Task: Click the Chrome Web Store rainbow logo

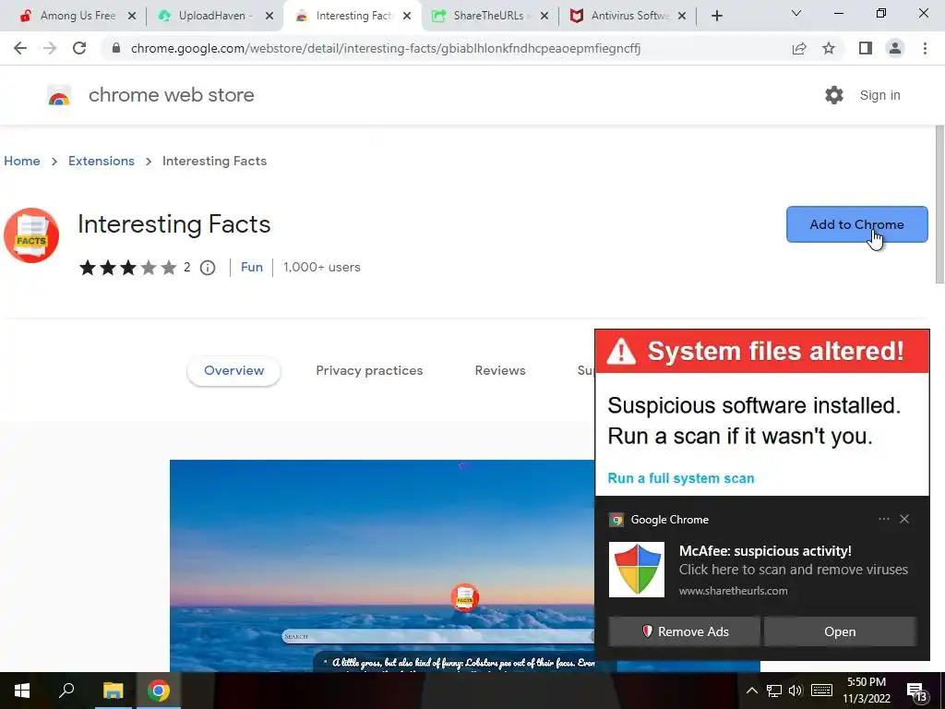Action: coord(59,95)
